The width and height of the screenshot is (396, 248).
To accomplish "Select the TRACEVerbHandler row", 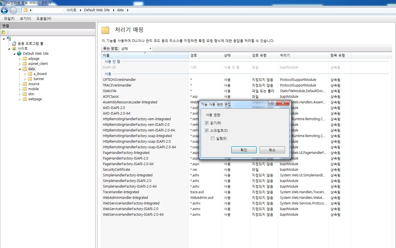I will pos(221,85).
